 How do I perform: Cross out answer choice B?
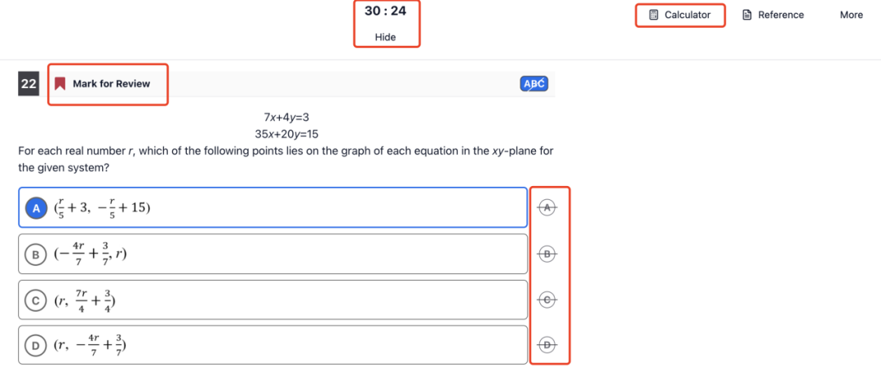548,254
